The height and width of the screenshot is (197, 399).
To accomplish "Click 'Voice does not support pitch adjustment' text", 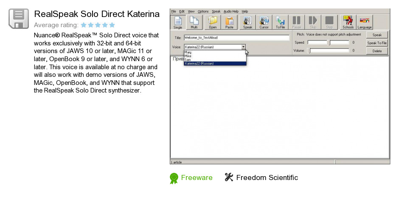I will coord(333,34).
